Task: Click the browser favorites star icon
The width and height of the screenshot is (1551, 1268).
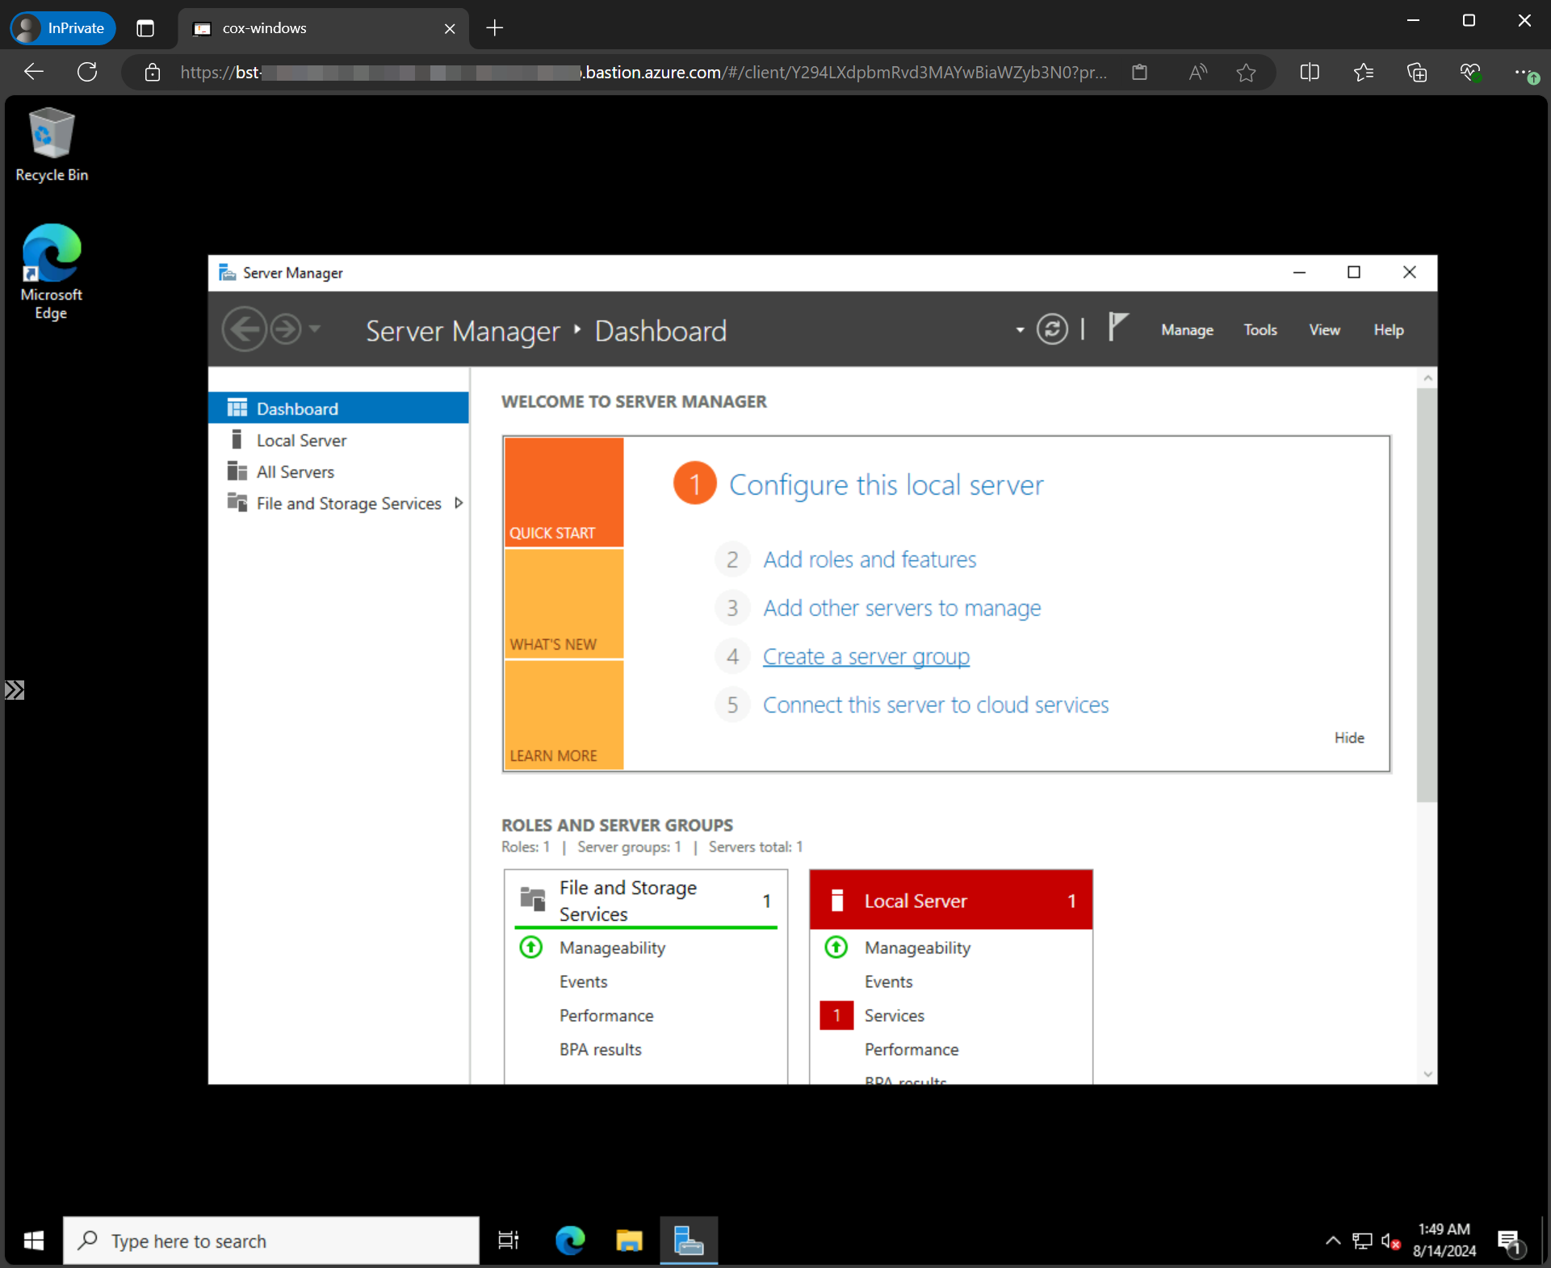Action: point(1246,73)
